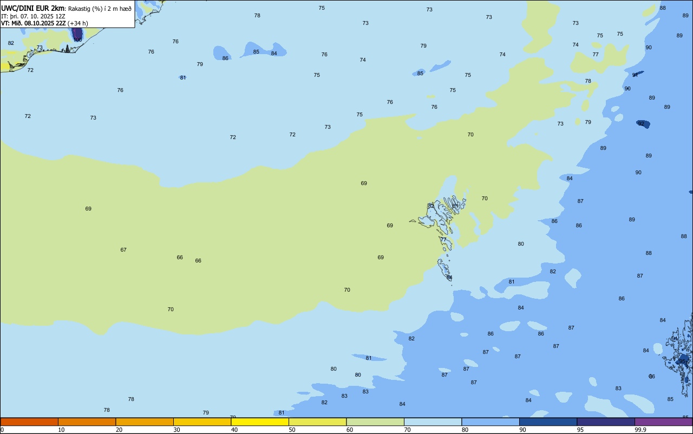
Task: Select the 40–50 bright yellow legend swatch
Action: click(x=260, y=422)
